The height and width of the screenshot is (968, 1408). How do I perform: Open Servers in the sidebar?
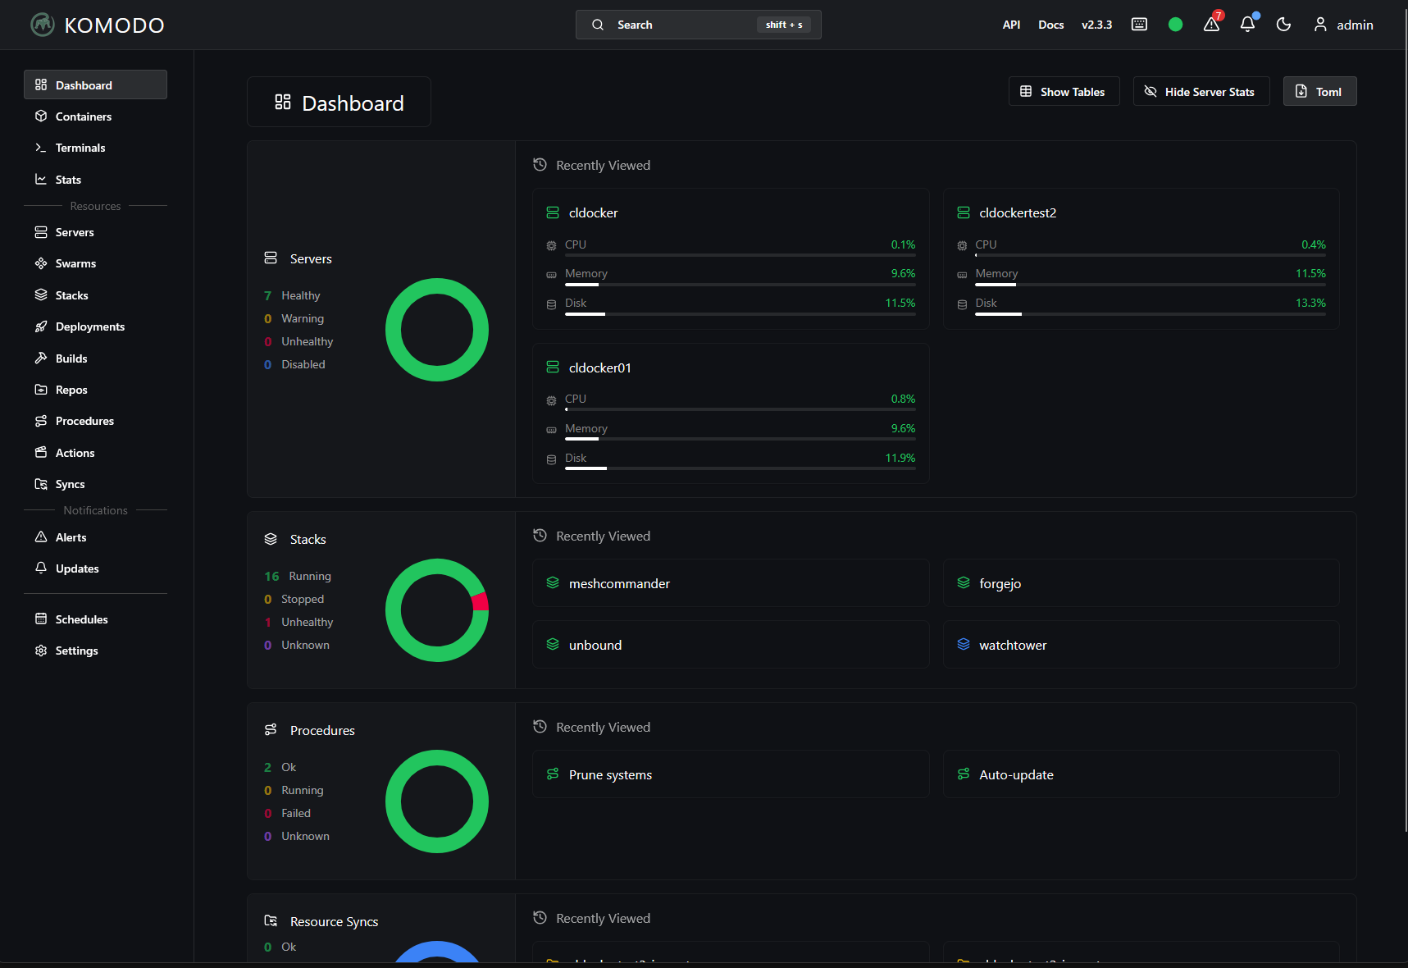coord(95,232)
